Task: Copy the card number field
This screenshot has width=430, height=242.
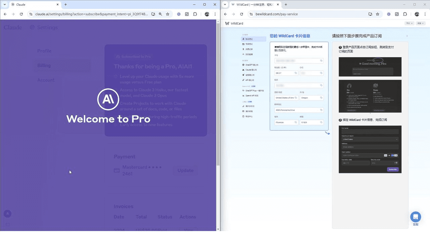Action: [x=321, y=61]
